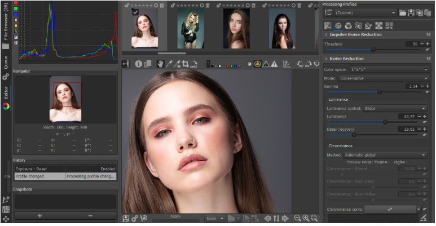436x226 pixels.
Task: Rotate image right 90 degrees
Action: [309, 64]
